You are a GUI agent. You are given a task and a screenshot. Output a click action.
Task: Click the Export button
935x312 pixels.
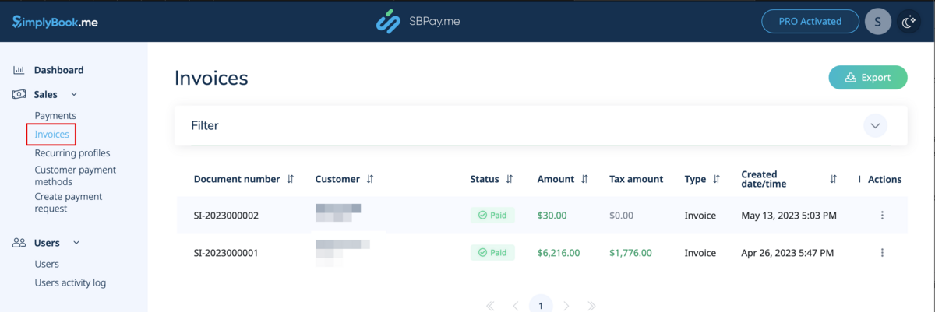pos(867,78)
